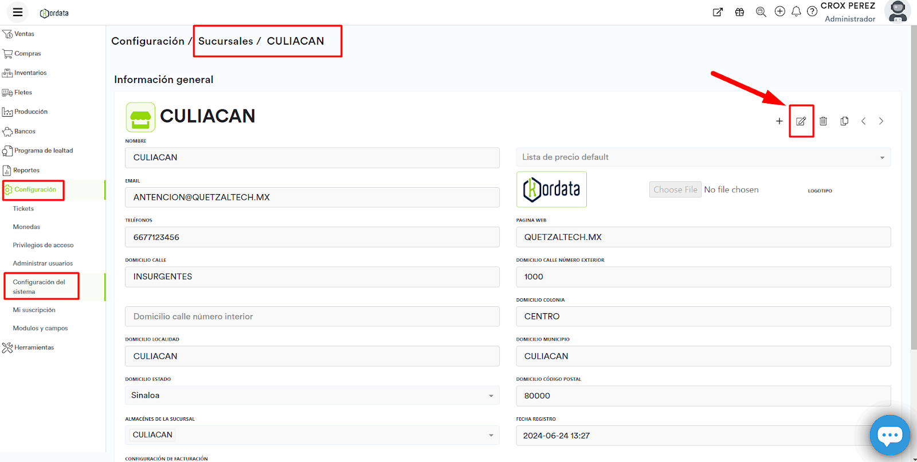Delete the branch with trash icon

[823, 121]
